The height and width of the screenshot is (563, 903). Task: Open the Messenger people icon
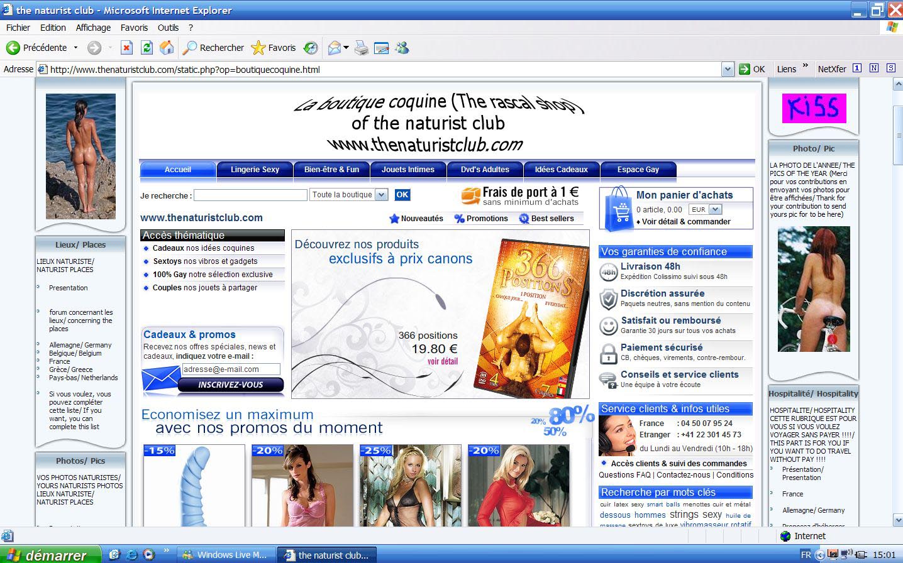pos(402,48)
